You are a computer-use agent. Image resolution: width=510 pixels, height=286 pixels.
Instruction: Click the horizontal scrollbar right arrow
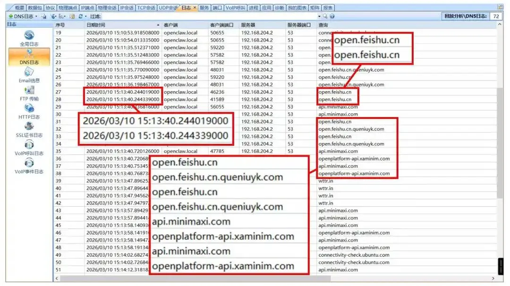tap(493, 278)
